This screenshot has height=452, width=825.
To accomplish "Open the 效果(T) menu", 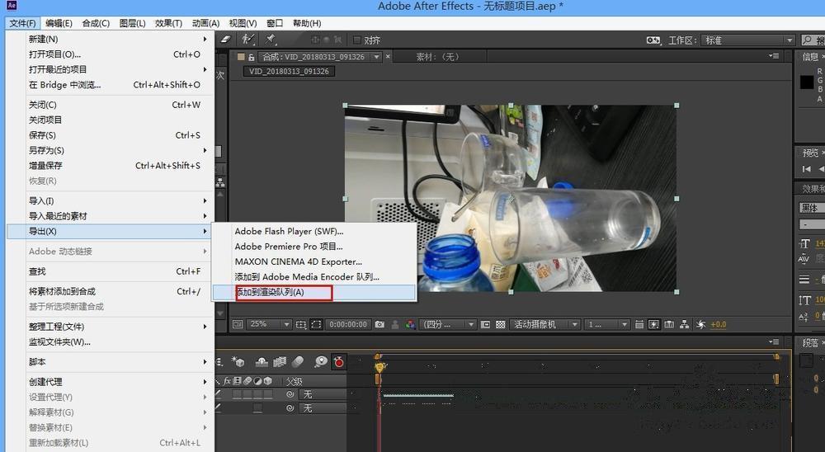I will 168,23.
